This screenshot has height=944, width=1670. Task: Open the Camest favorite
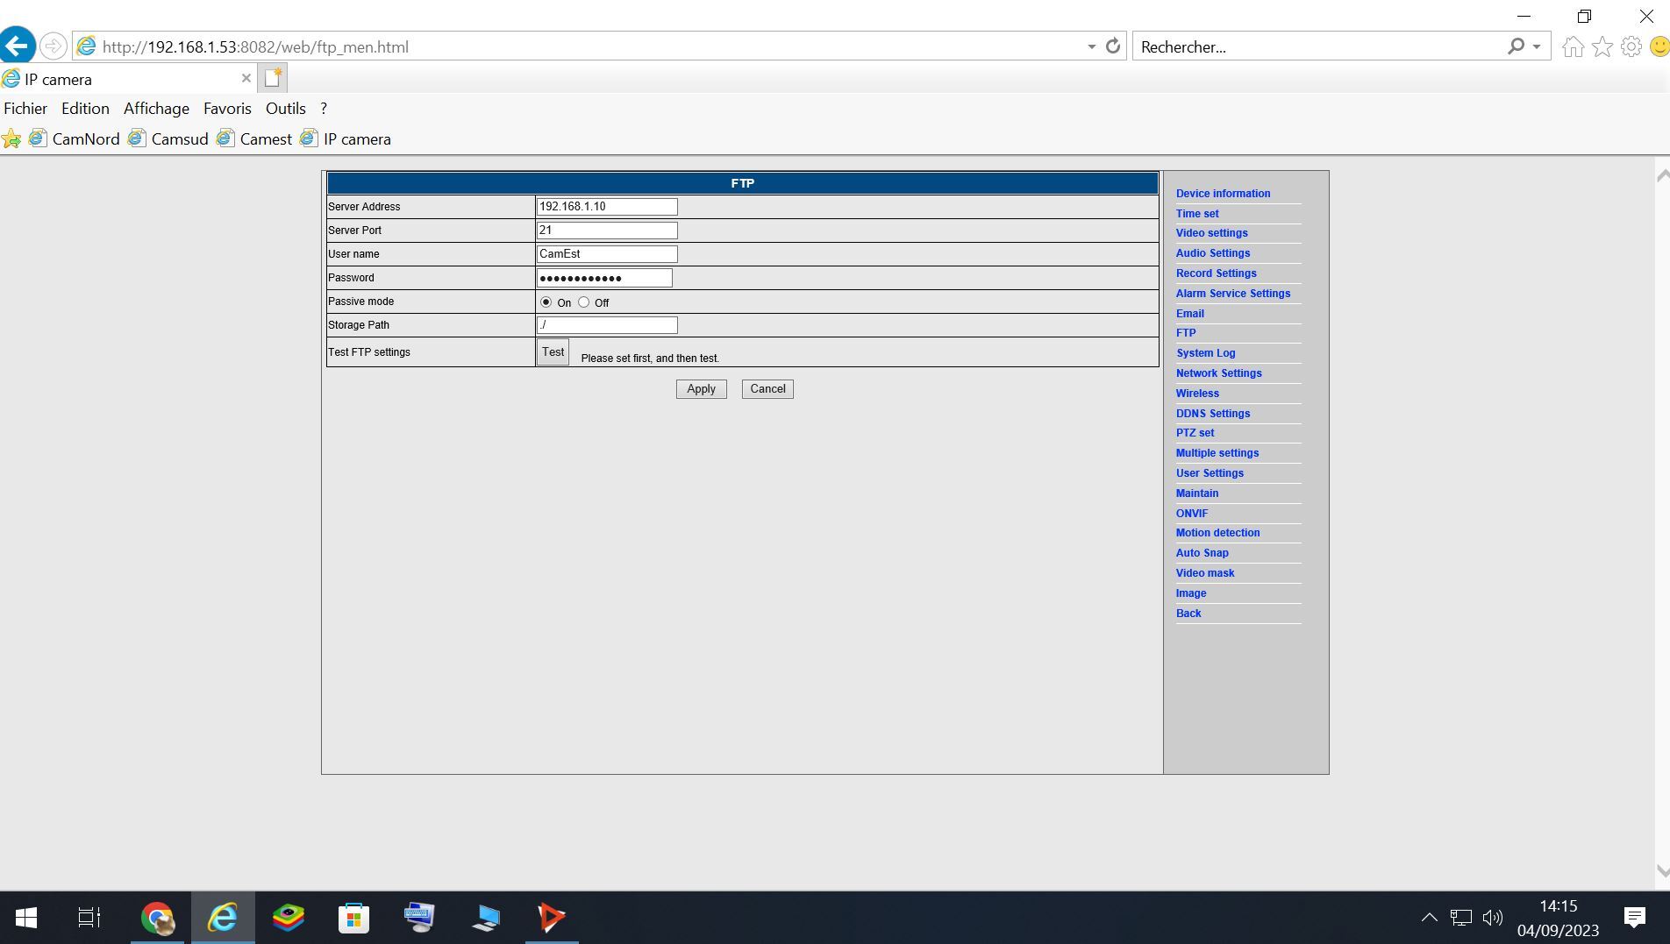(254, 138)
